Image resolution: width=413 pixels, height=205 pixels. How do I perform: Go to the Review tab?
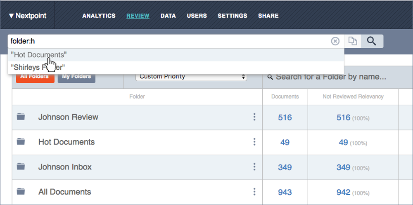[x=138, y=16]
